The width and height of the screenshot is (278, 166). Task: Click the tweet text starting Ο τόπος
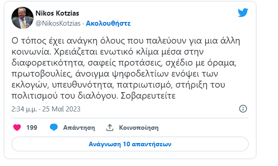pos(126,68)
